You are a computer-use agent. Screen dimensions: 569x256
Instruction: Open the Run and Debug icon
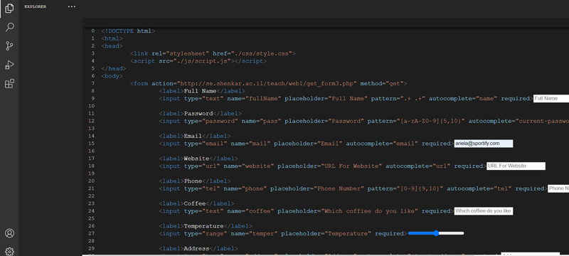[9, 65]
